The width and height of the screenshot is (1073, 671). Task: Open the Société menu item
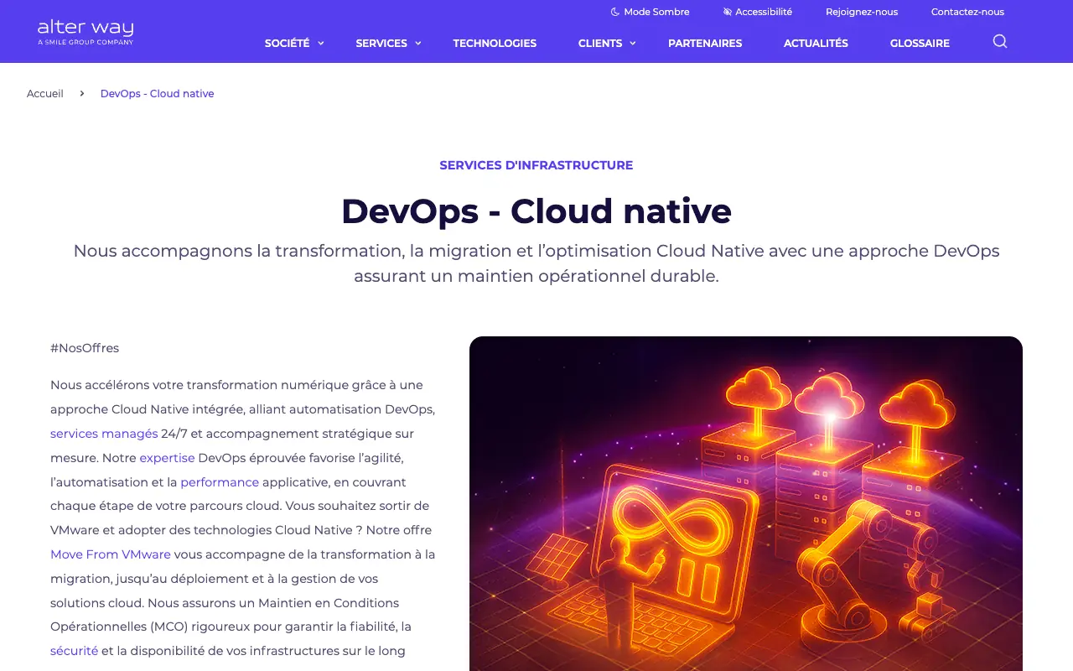pos(287,43)
